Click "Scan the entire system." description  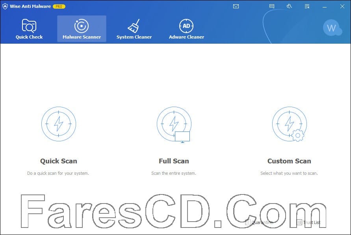(x=174, y=173)
